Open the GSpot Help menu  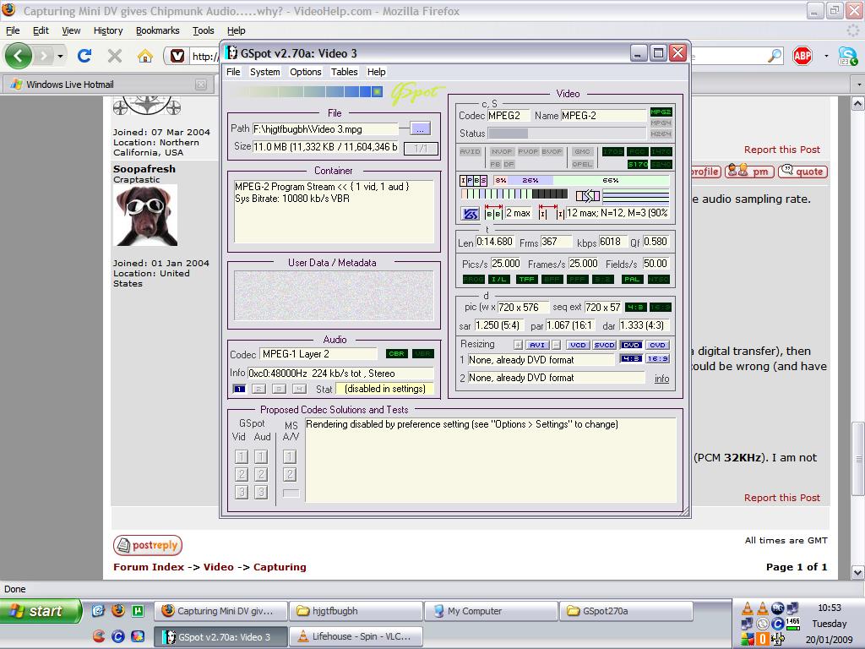pos(376,72)
